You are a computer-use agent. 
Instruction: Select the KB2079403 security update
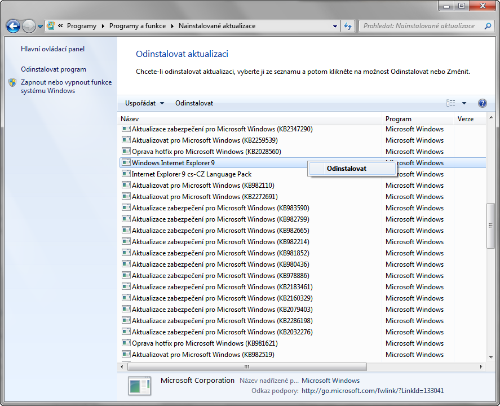[x=303, y=310]
